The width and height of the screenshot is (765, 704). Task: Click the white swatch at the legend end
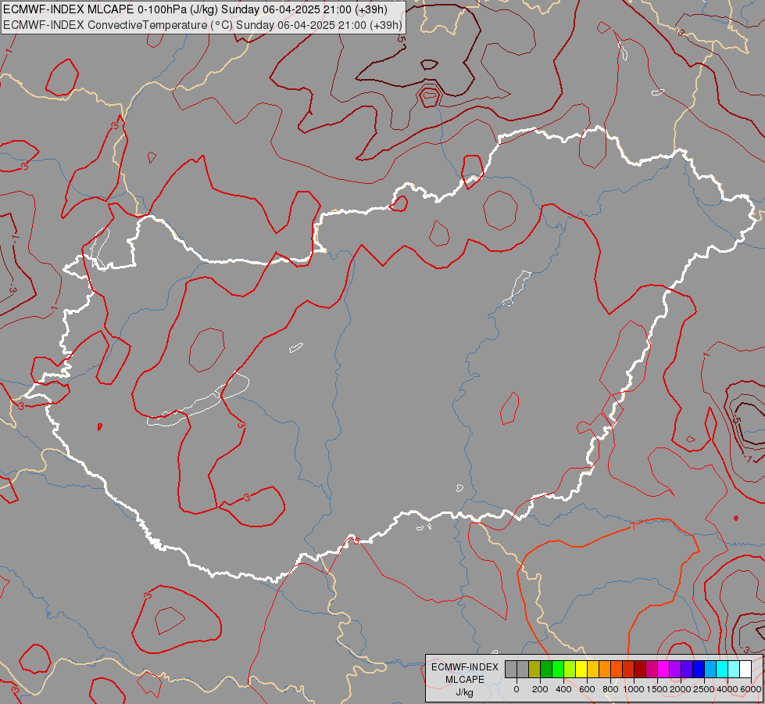[x=745, y=670]
